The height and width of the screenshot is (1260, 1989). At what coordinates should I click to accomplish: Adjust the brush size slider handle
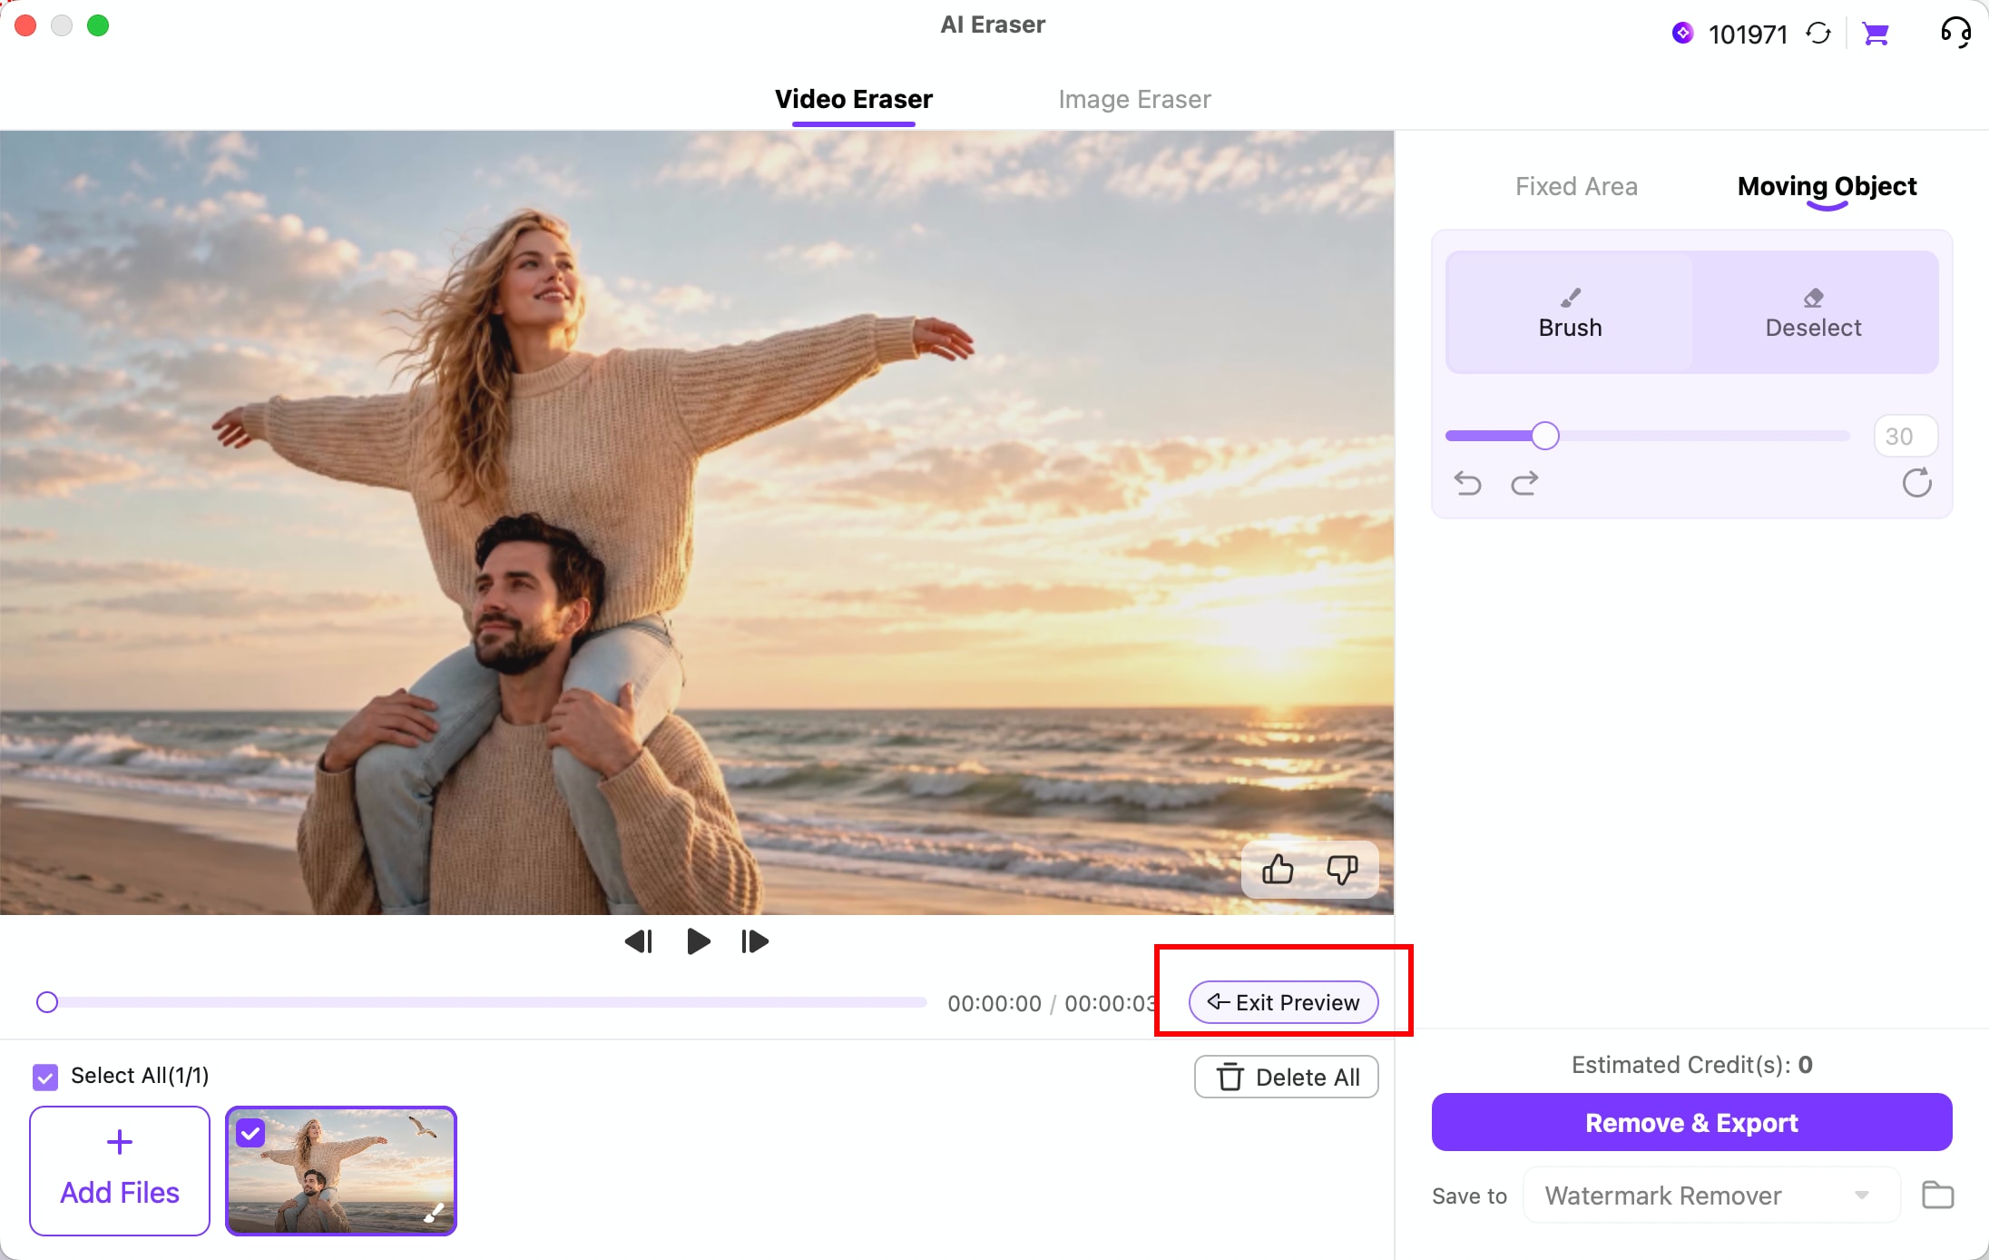click(x=1544, y=436)
